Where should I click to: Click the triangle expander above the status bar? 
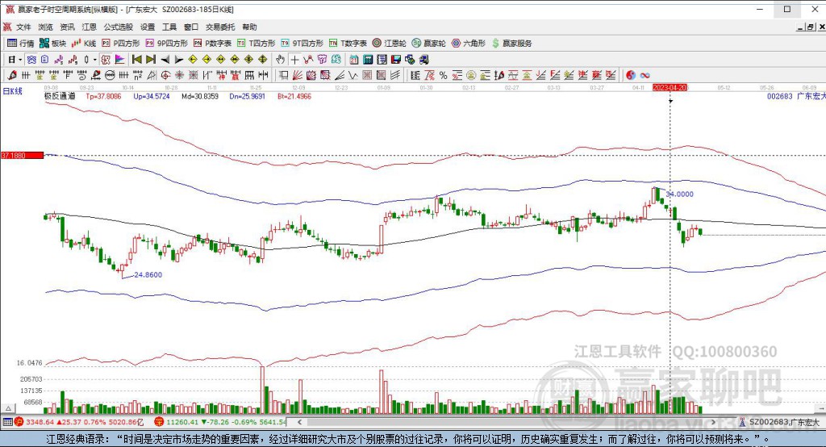8,408
